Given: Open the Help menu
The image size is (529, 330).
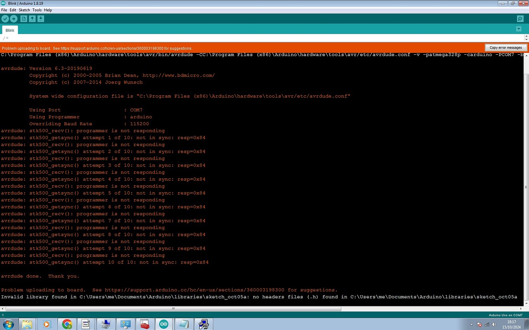Looking at the screenshot, I should pyautogui.click(x=48, y=10).
